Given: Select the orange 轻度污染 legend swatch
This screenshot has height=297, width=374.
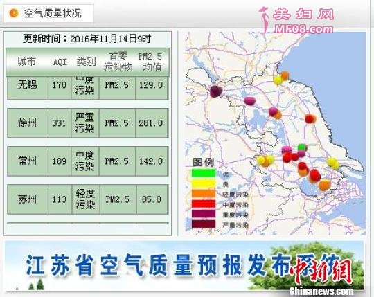Looking at the screenshot, I should coord(204,194).
